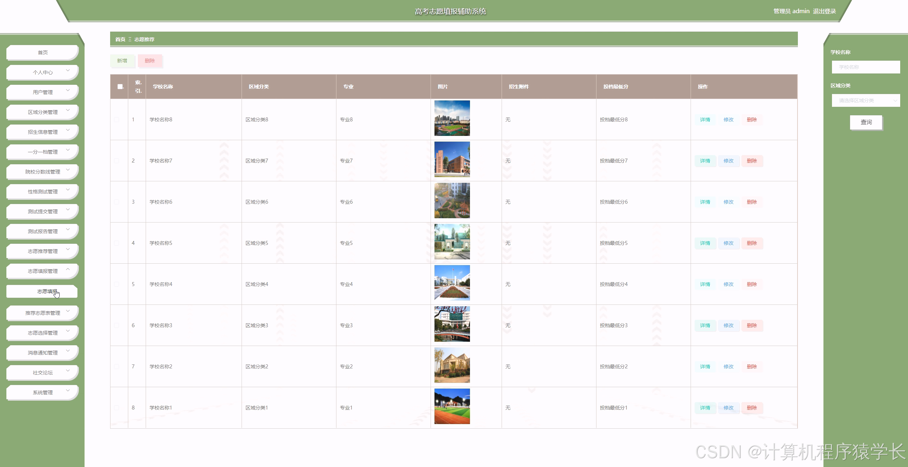Focus the 学校名称 search input field
The height and width of the screenshot is (467, 908).
[x=866, y=67]
